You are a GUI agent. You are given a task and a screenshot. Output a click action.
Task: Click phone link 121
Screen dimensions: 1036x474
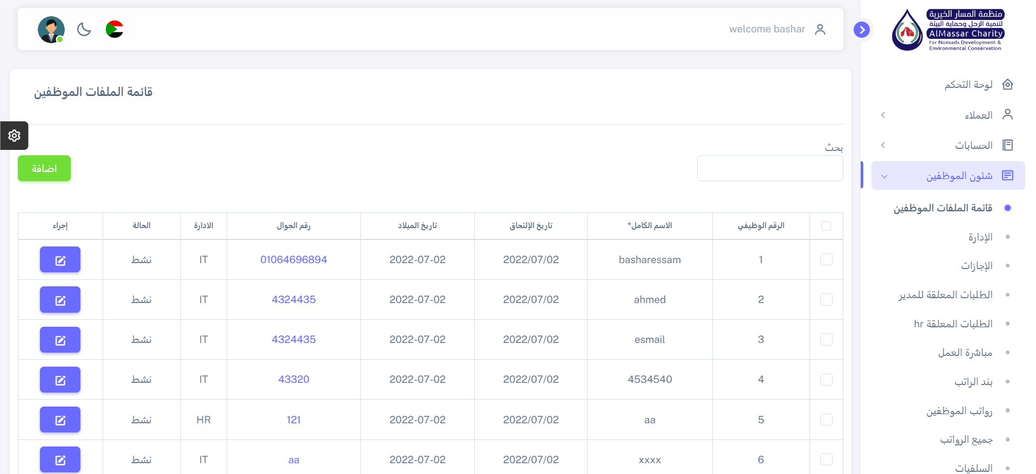click(294, 420)
